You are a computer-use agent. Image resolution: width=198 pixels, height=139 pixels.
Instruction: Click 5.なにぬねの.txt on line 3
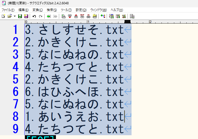(74, 54)
